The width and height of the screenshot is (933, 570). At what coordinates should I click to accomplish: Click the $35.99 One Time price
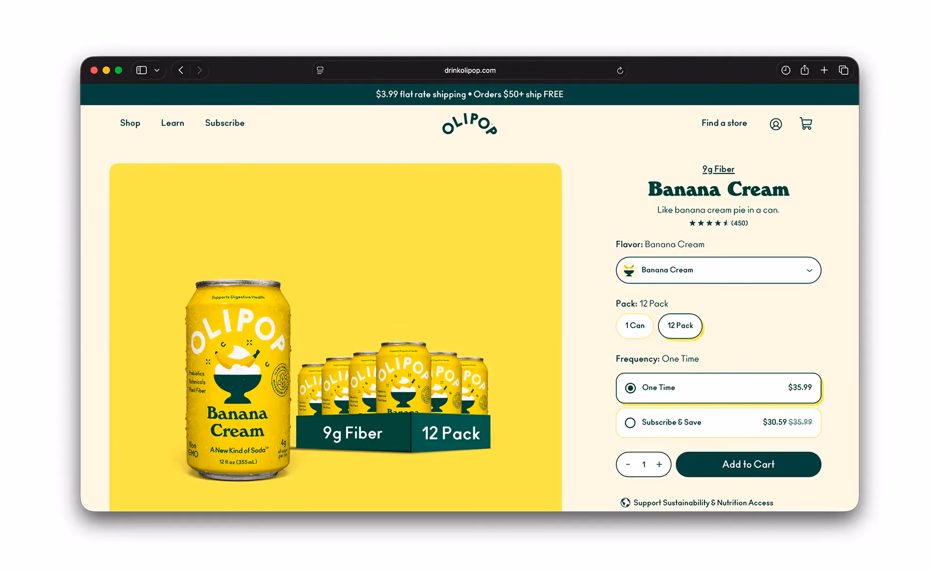click(800, 388)
